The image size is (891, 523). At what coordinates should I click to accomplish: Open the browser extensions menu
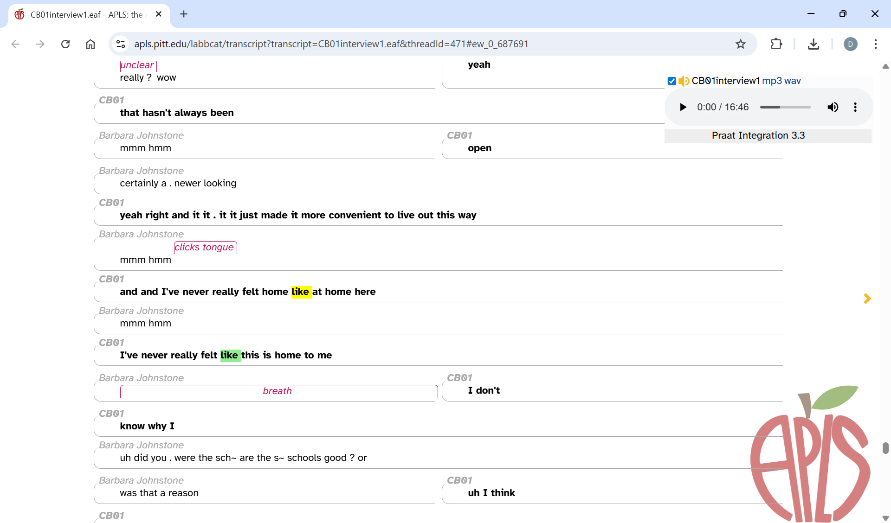(x=776, y=44)
